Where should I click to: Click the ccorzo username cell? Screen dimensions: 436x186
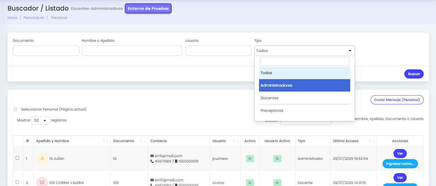click(218, 183)
